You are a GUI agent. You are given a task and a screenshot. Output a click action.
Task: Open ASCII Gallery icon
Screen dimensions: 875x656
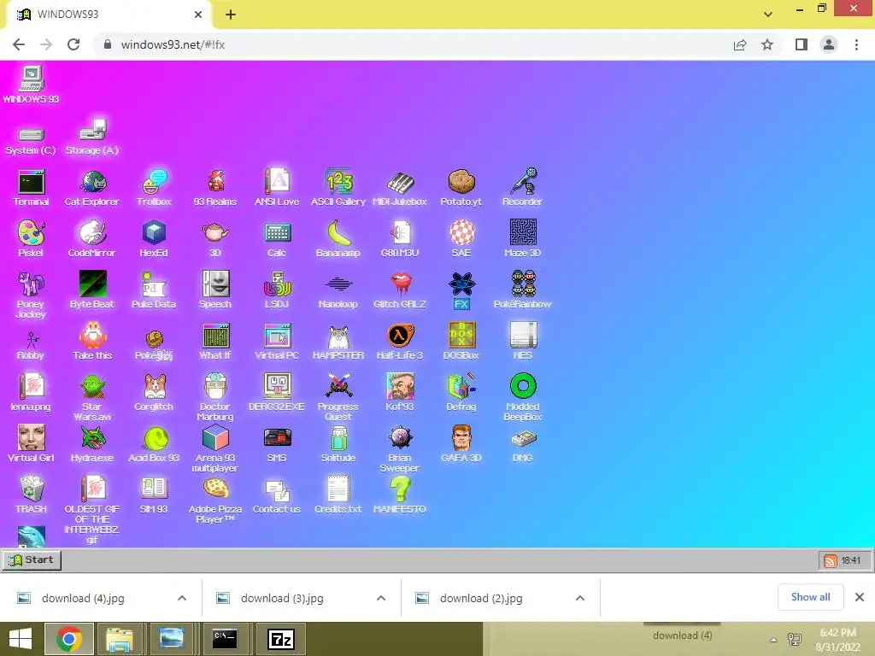coord(338,188)
